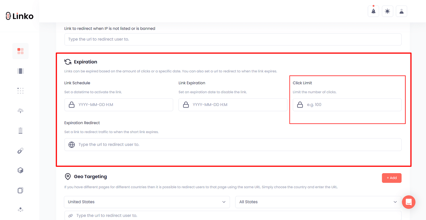Open the pages copy icon in sidebar

click(x=20, y=190)
